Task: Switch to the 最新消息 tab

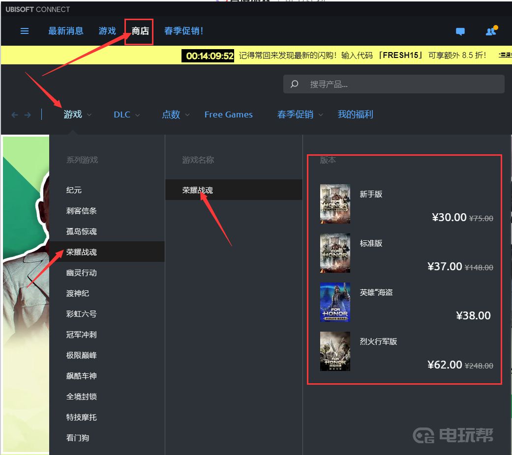Action: 66,31
